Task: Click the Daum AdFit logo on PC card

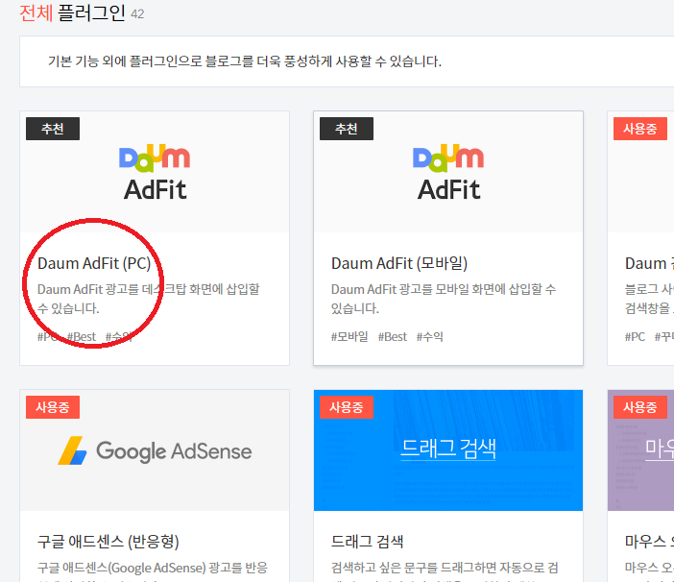Action: point(155,172)
